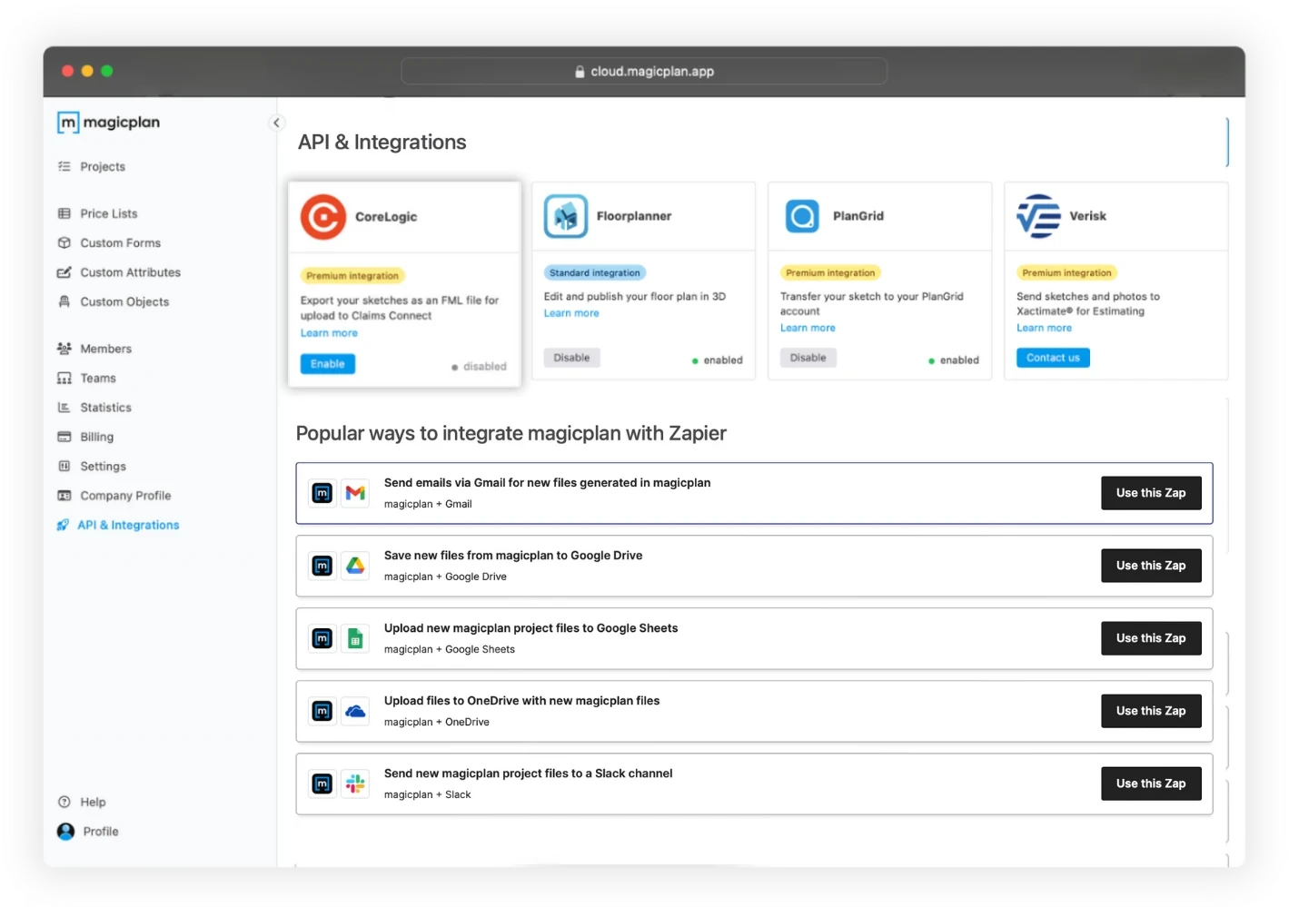Use this Zap for Gmail integration

(1151, 493)
